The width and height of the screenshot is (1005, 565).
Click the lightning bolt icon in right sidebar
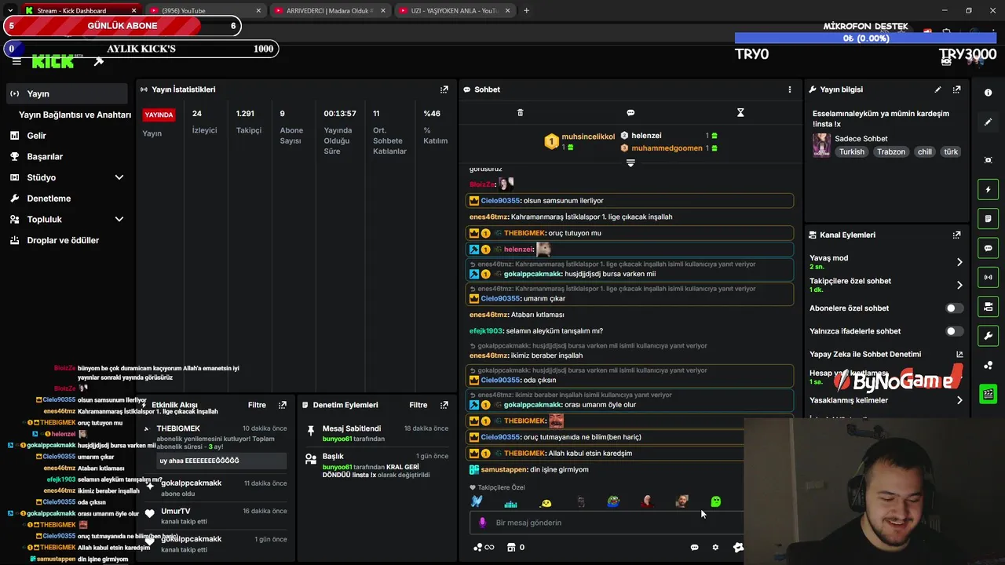pos(988,189)
